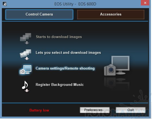The height and width of the screenshot is (119, 152).
Task: Click the stacked-images download icon
Action: coord(26,39)
